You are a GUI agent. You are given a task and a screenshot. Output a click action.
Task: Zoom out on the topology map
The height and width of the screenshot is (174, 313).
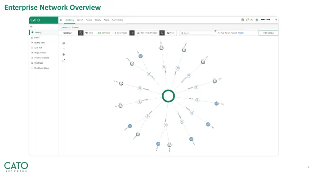(64, 49)
